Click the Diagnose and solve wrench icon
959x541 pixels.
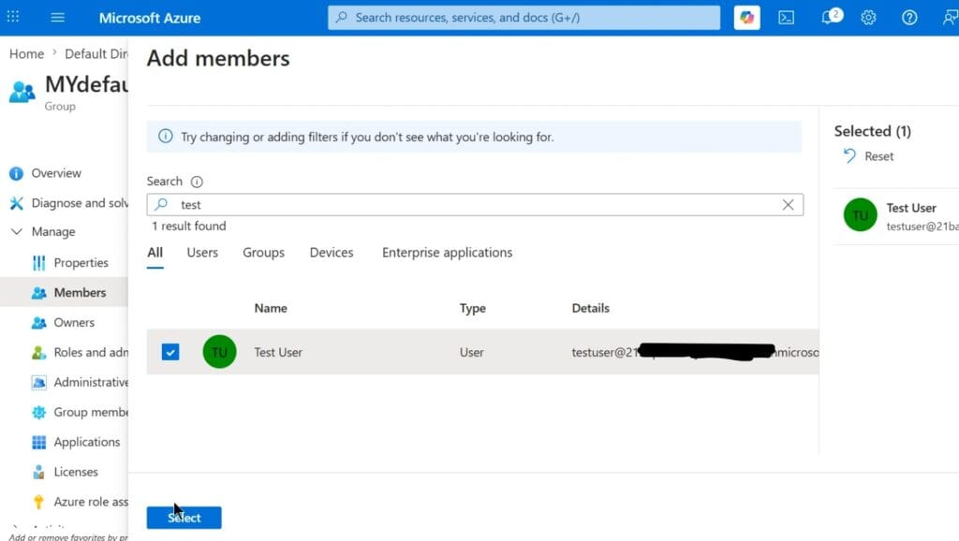click(x=17, y=203)
